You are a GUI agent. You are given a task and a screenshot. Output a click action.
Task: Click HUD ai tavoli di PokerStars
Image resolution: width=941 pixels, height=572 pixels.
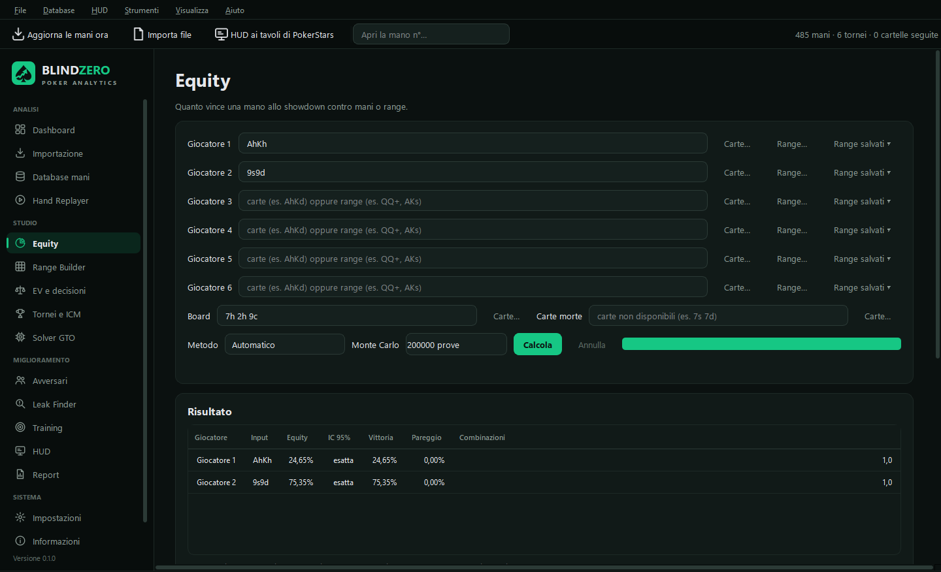[x=274, y=34]
